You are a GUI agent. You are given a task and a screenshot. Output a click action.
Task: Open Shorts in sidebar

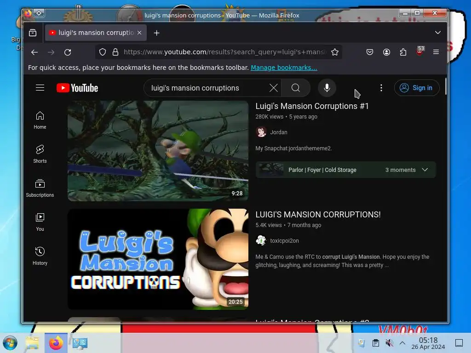(x=40, y=154)
